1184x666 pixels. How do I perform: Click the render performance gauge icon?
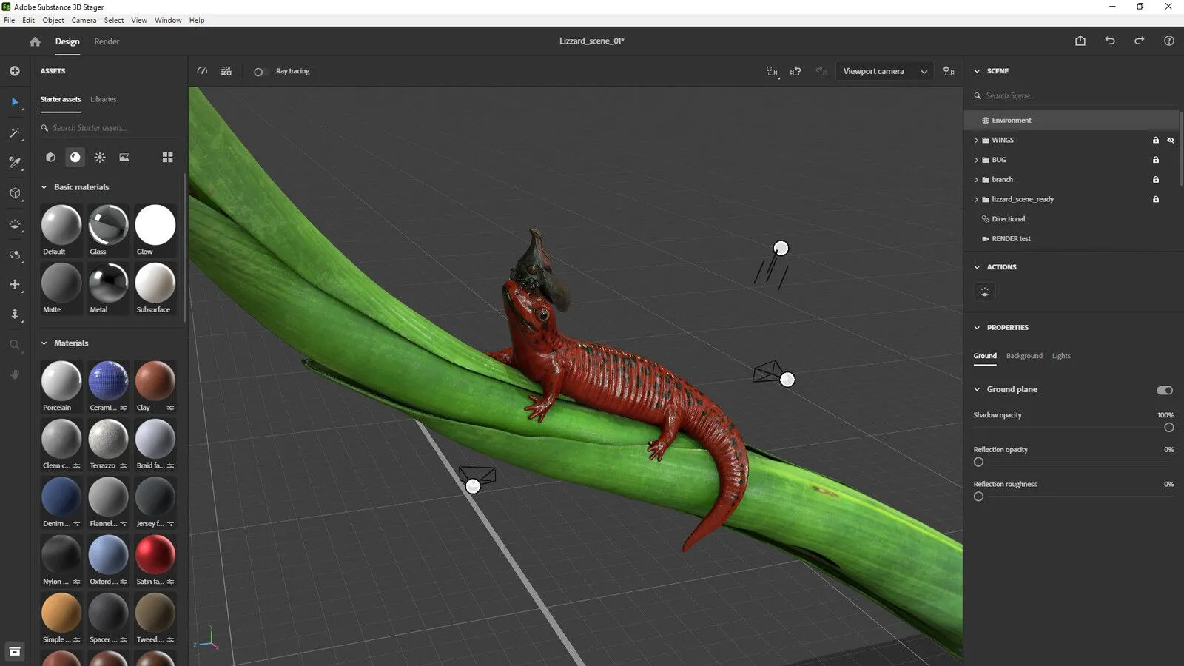click(x=202, y=71)
